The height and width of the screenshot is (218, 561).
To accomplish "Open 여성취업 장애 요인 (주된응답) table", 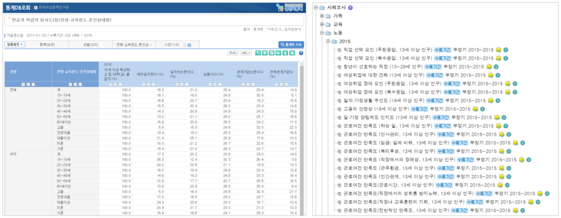I will [393, 83].
